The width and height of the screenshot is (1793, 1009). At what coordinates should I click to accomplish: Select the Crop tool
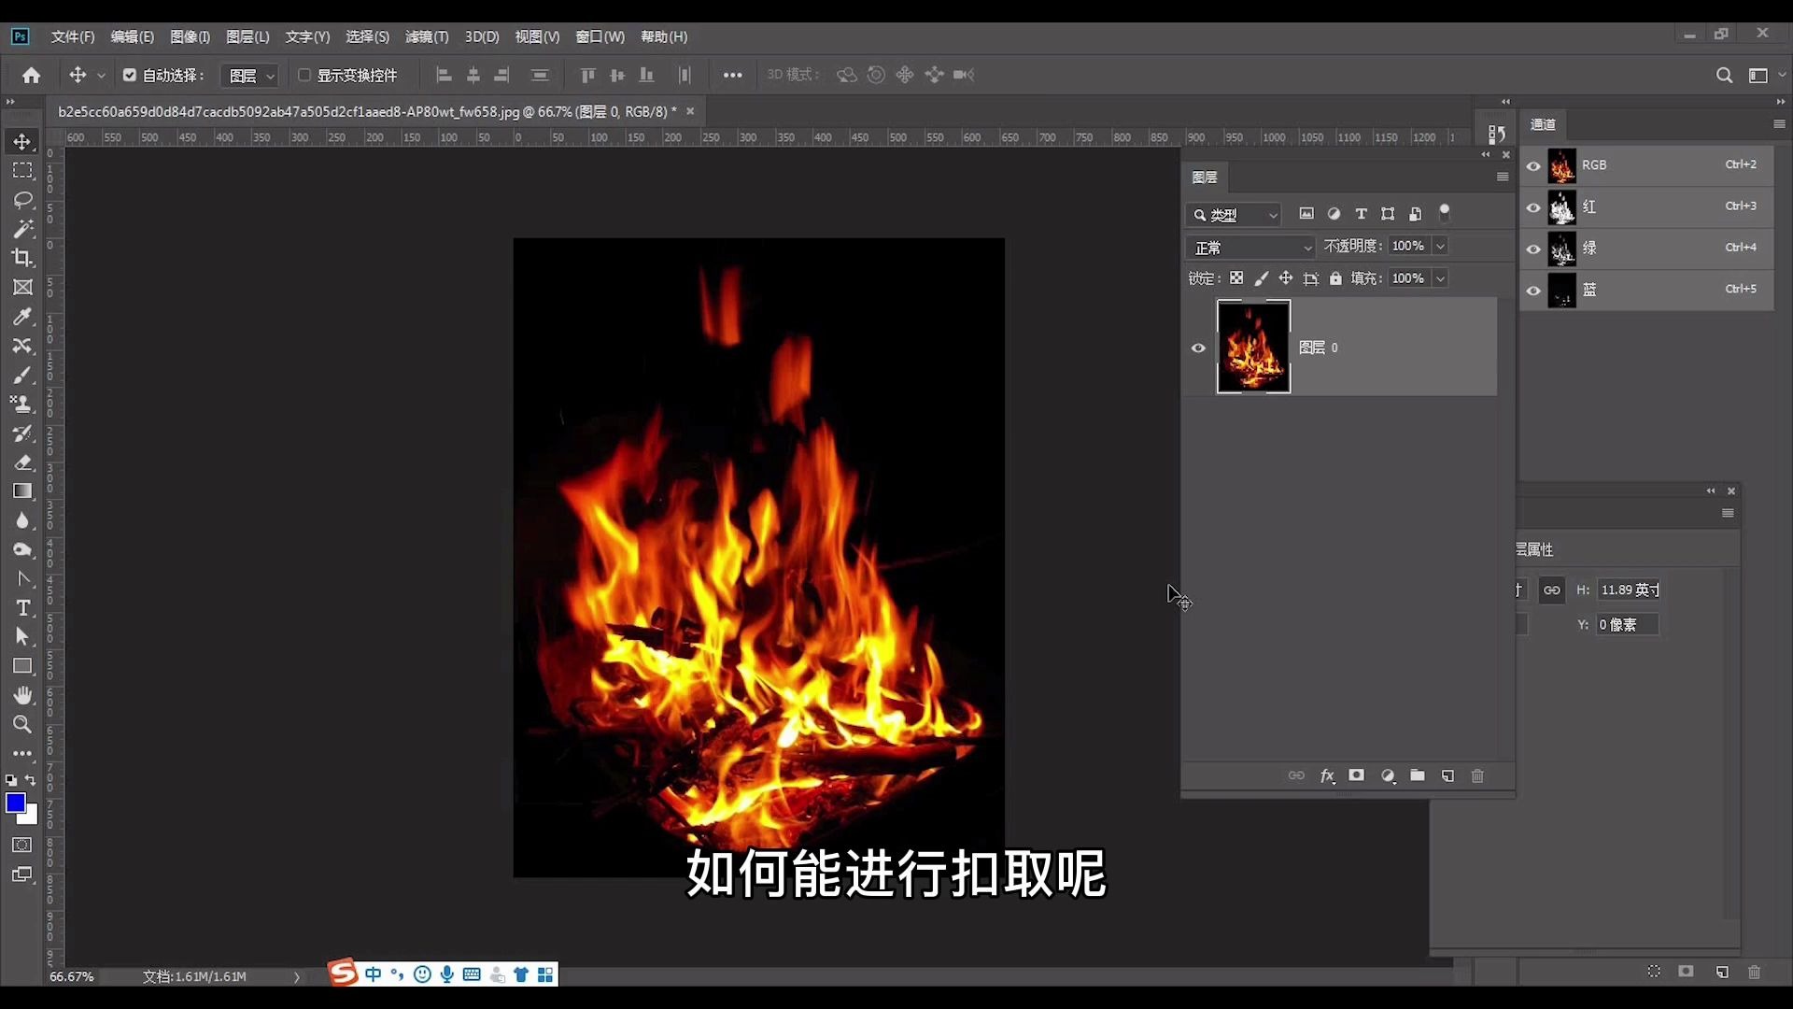[x=22, y=258]
